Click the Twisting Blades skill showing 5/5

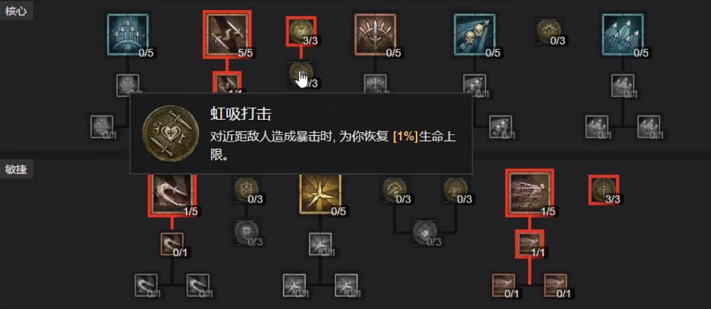tap(226, 35)
